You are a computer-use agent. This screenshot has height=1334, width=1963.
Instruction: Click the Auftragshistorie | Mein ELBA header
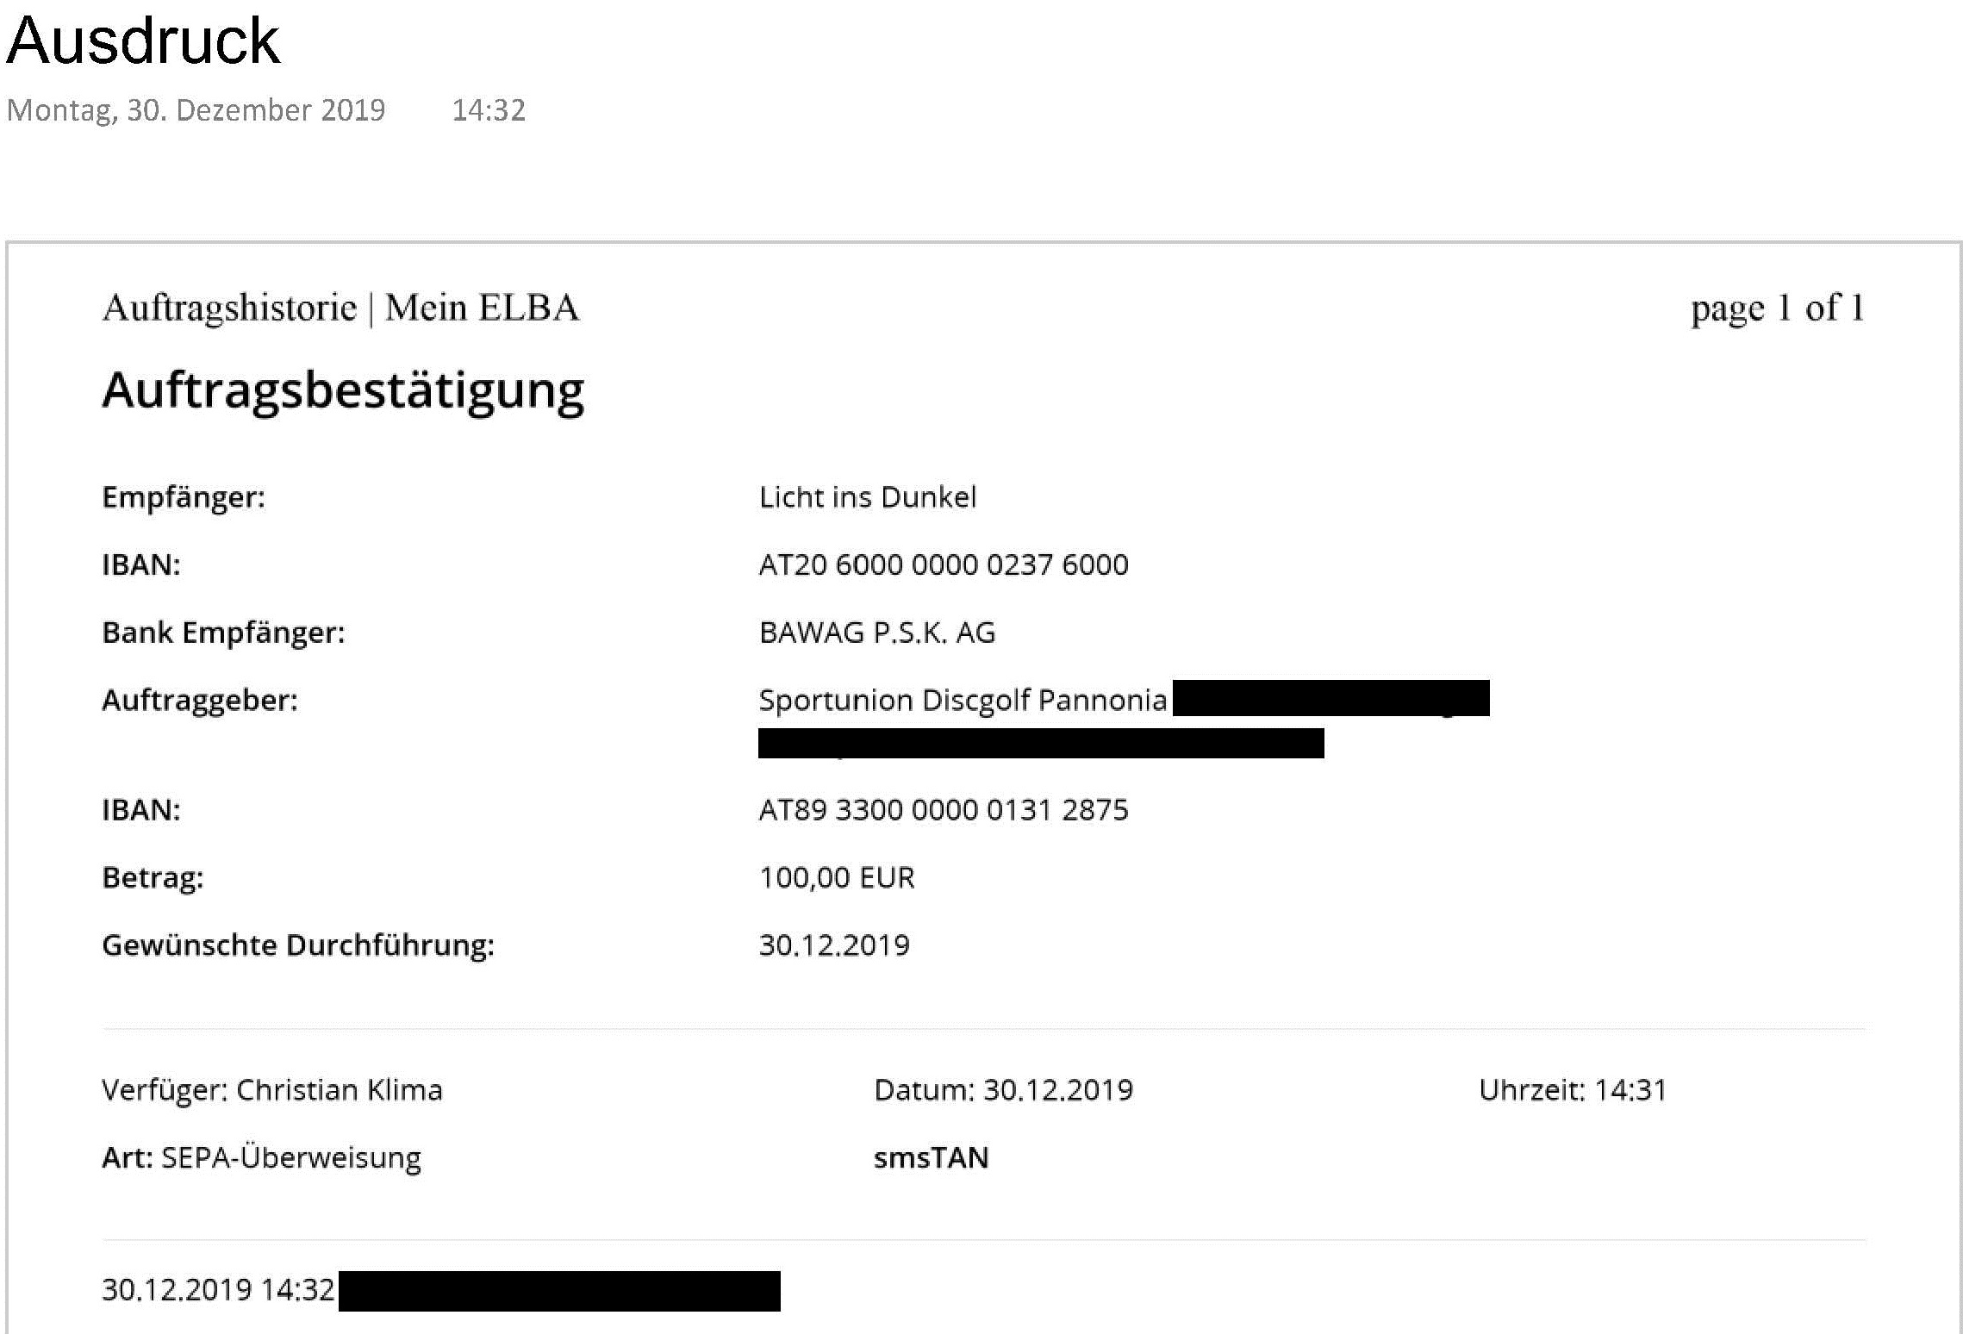(x=341, y=309)
